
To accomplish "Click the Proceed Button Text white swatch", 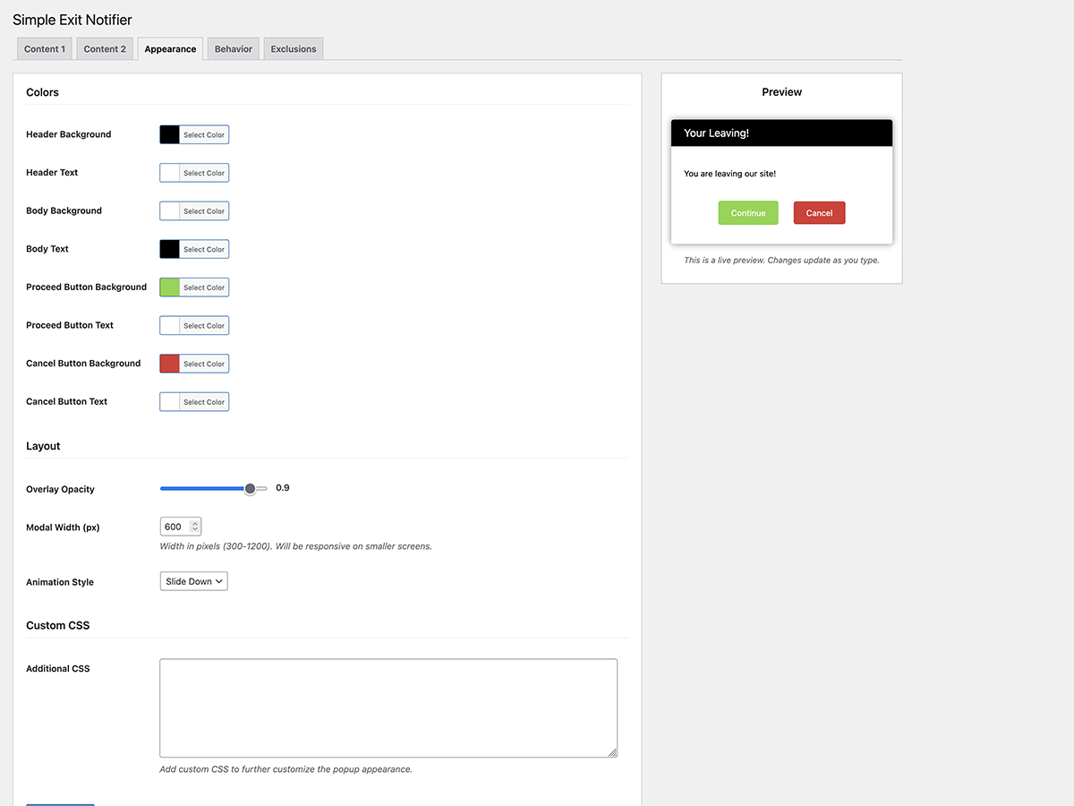I will [170, 326].
